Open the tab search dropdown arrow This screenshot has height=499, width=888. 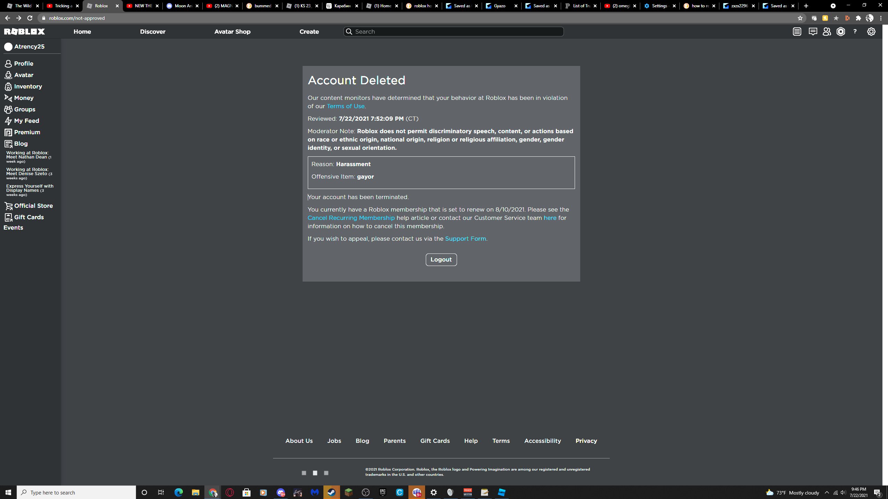(833, 6)
